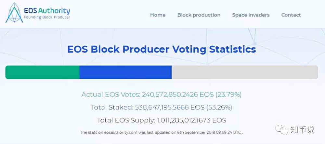Go to the Block production page
Image resolution: width=325 pixels, height=144 pixels.
(x=199, y=15)
